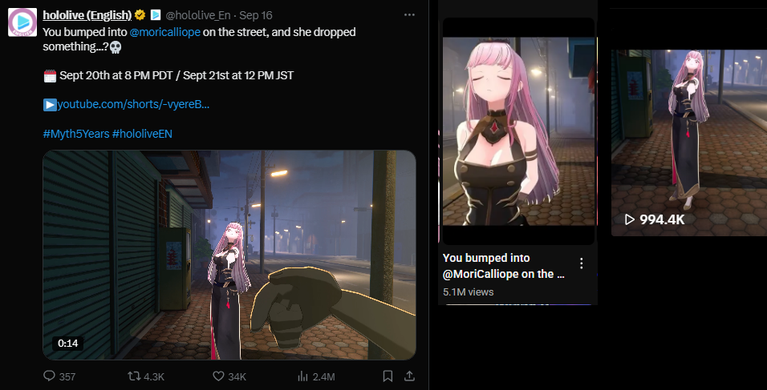Viewport: 767px width, 390px height.
Task: Play the embedded 0:14 tweet video
Action: pos(229,255)
